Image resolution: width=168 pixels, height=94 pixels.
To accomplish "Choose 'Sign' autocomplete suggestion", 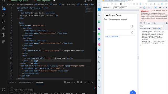I will (61, 61).
